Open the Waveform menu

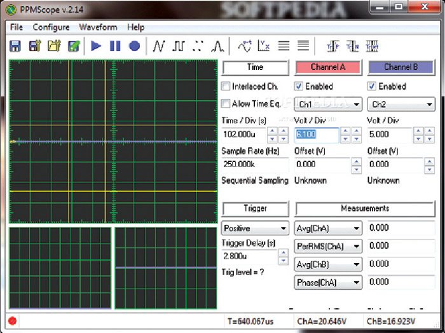98,27
